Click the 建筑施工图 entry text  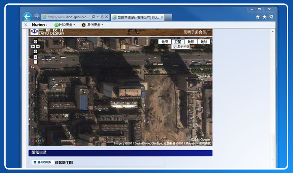click(64, 163)
